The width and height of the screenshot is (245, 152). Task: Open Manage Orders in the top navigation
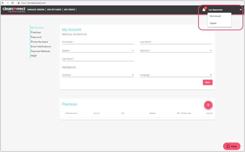(x=36, y=10)
